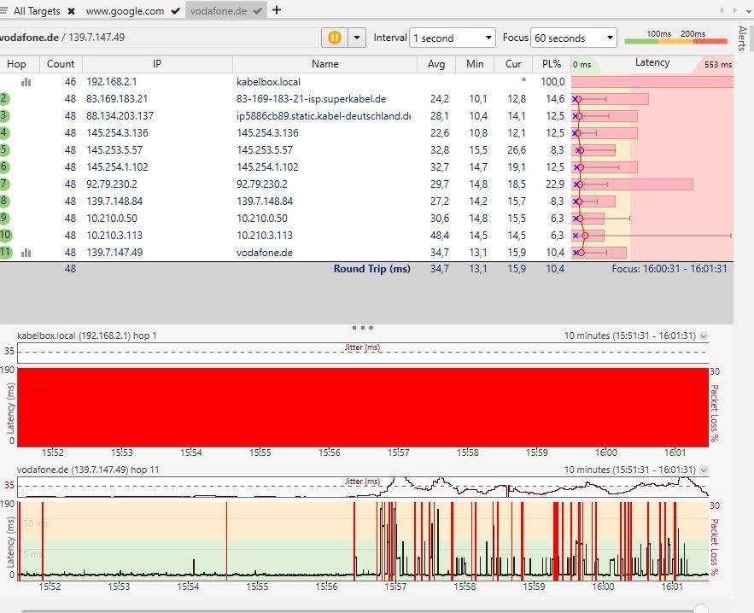Click hop number 11 circle

click(5, 253)
